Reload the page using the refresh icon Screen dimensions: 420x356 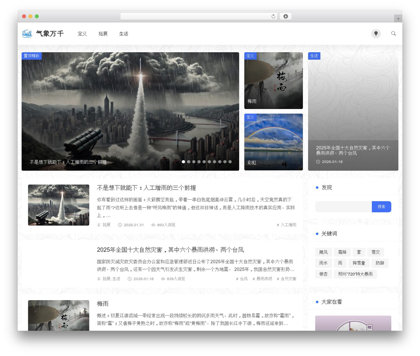pyautogui.click(x=273, y=16)
